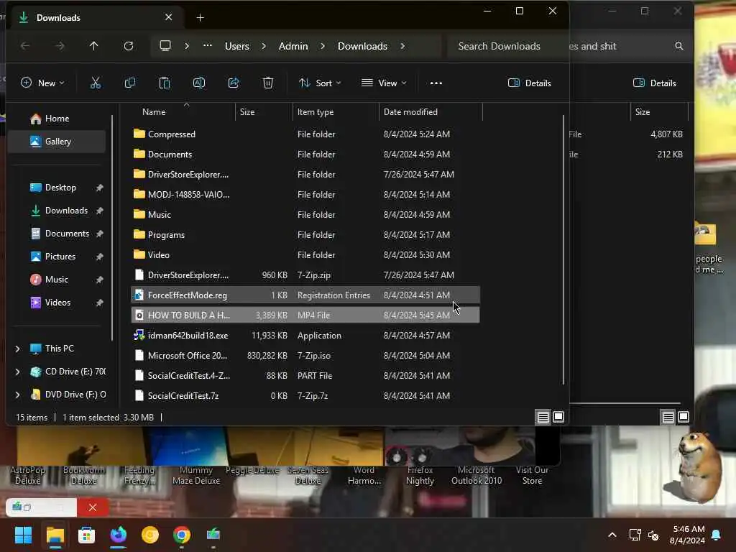Viewport: 736px width, 552px height.
Task: Expand the This PC tree node
Action: pos(17,349)
